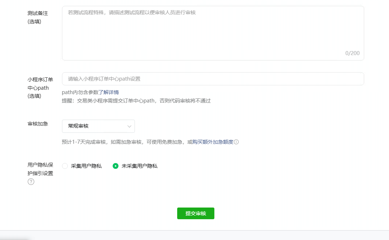This screenshot has width=389, height=240.
Task: Open the 常规审核 review speed dropdown
Action: click(x=98, y=126)
